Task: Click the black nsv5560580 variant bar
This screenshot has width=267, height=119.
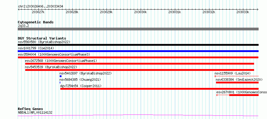Action: pyautogui.click(x=138, y=45)
